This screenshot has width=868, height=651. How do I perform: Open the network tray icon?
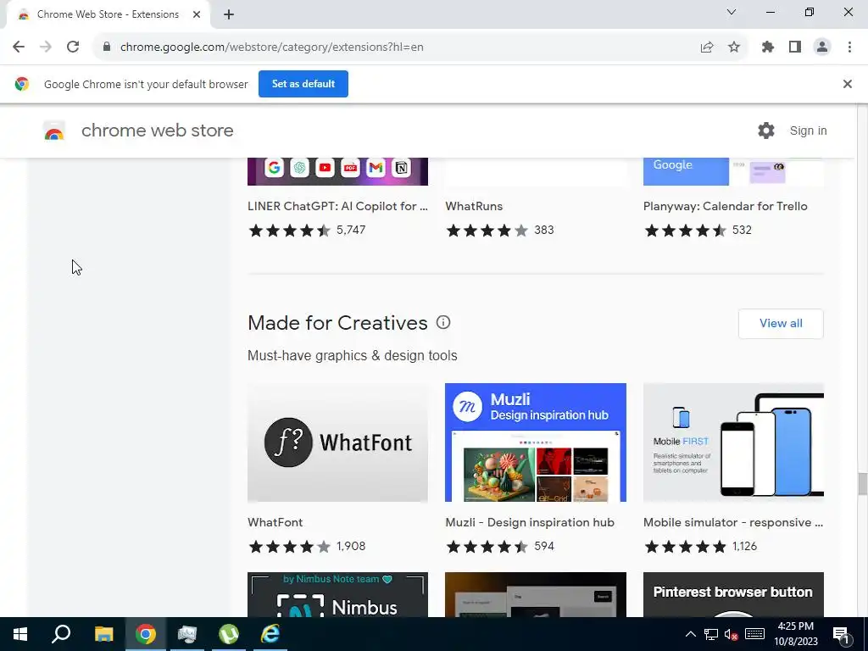(711, 634)
